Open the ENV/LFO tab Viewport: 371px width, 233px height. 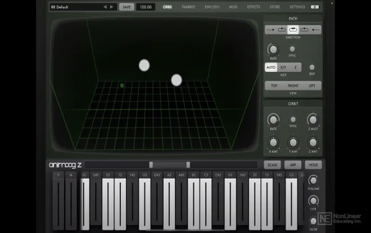[212, 7]
